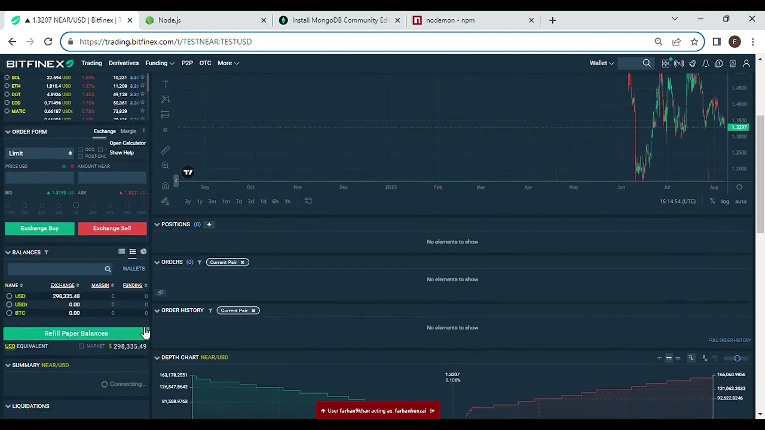This screenshot has width=765, height=430.
Task: Collapse the SUMMARY panel
Action: click(8, 365)
